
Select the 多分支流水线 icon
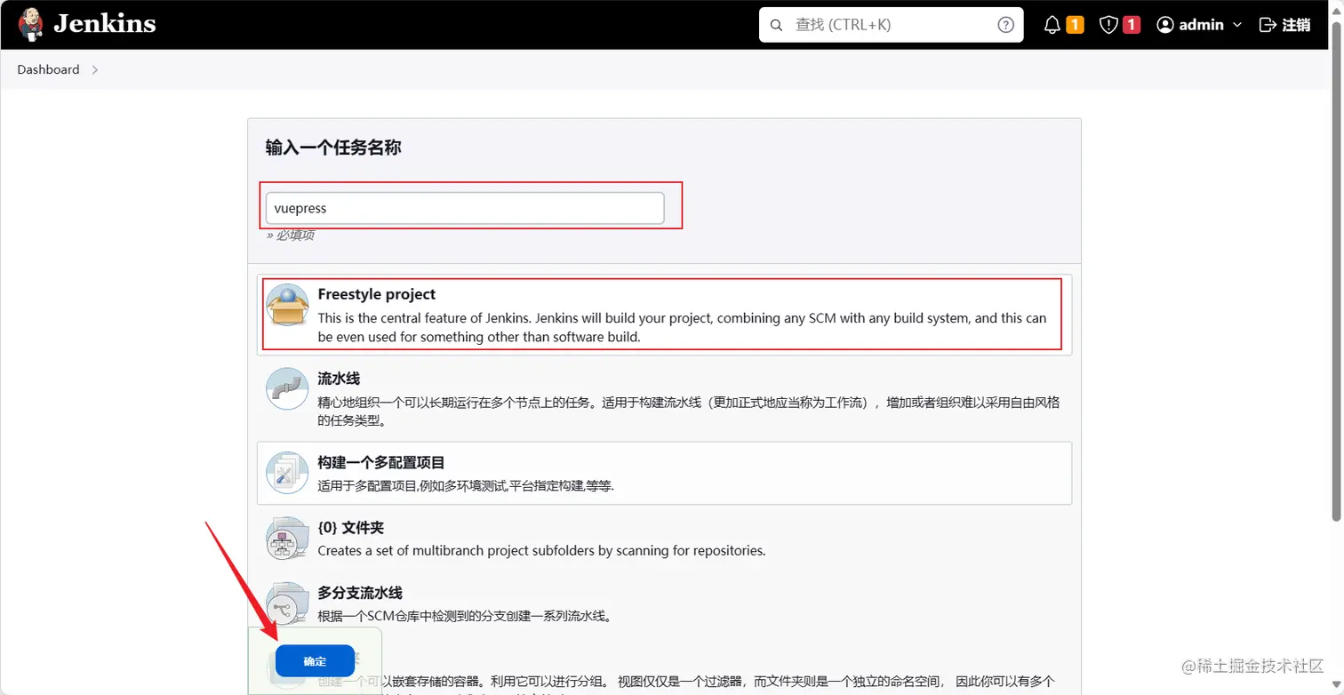(x=287, y=603)
